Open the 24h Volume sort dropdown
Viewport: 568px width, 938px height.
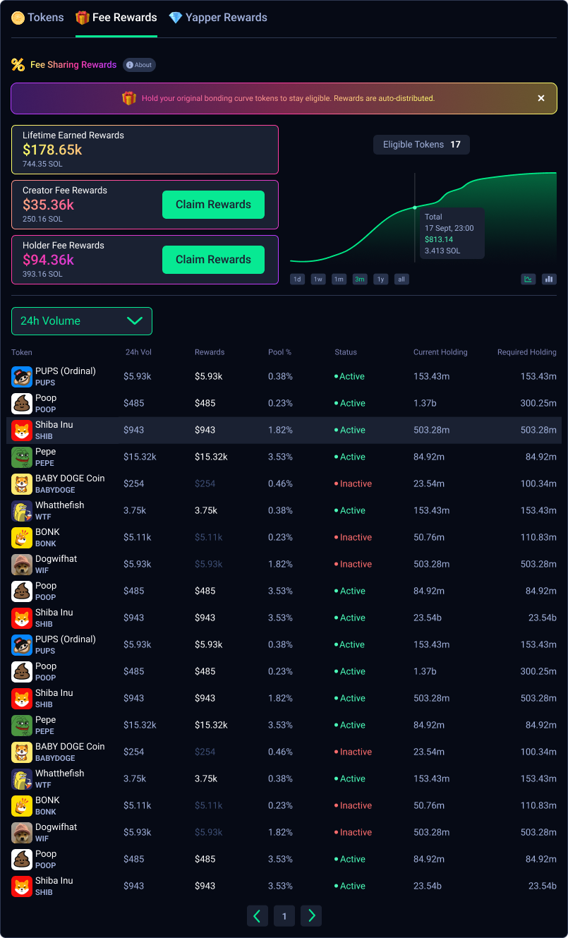point(82,321)
